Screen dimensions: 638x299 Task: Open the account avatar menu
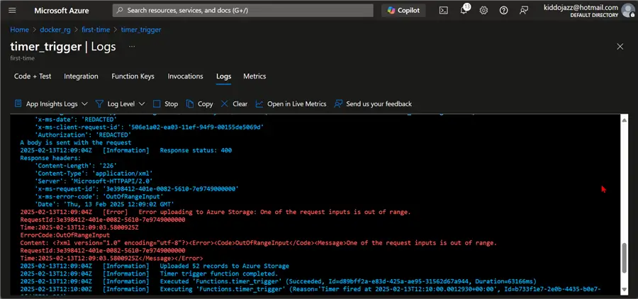point(628,11)
